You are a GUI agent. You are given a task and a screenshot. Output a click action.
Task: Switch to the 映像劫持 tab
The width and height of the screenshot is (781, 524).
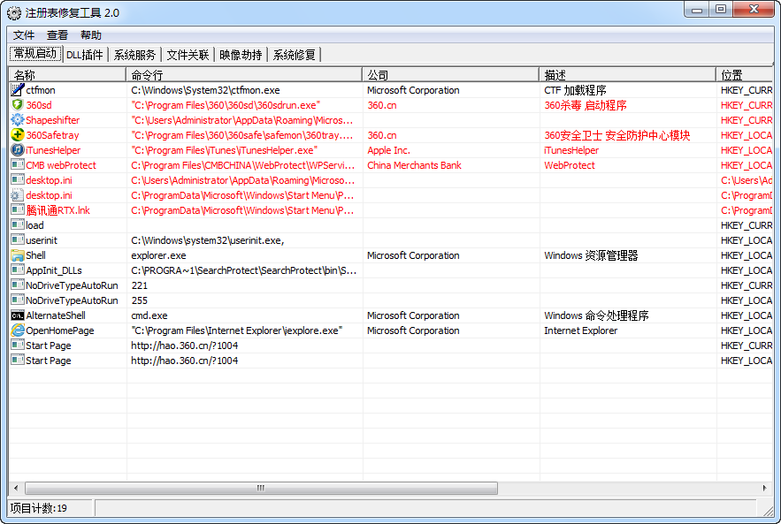[241, 55]
